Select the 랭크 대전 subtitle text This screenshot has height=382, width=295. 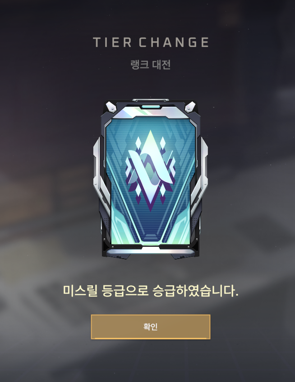(x=150, y=65)
